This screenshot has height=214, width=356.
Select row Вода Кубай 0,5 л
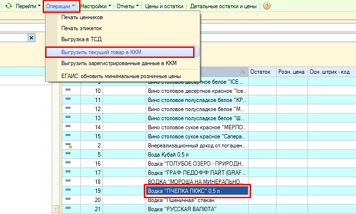(x=197, y=155)
